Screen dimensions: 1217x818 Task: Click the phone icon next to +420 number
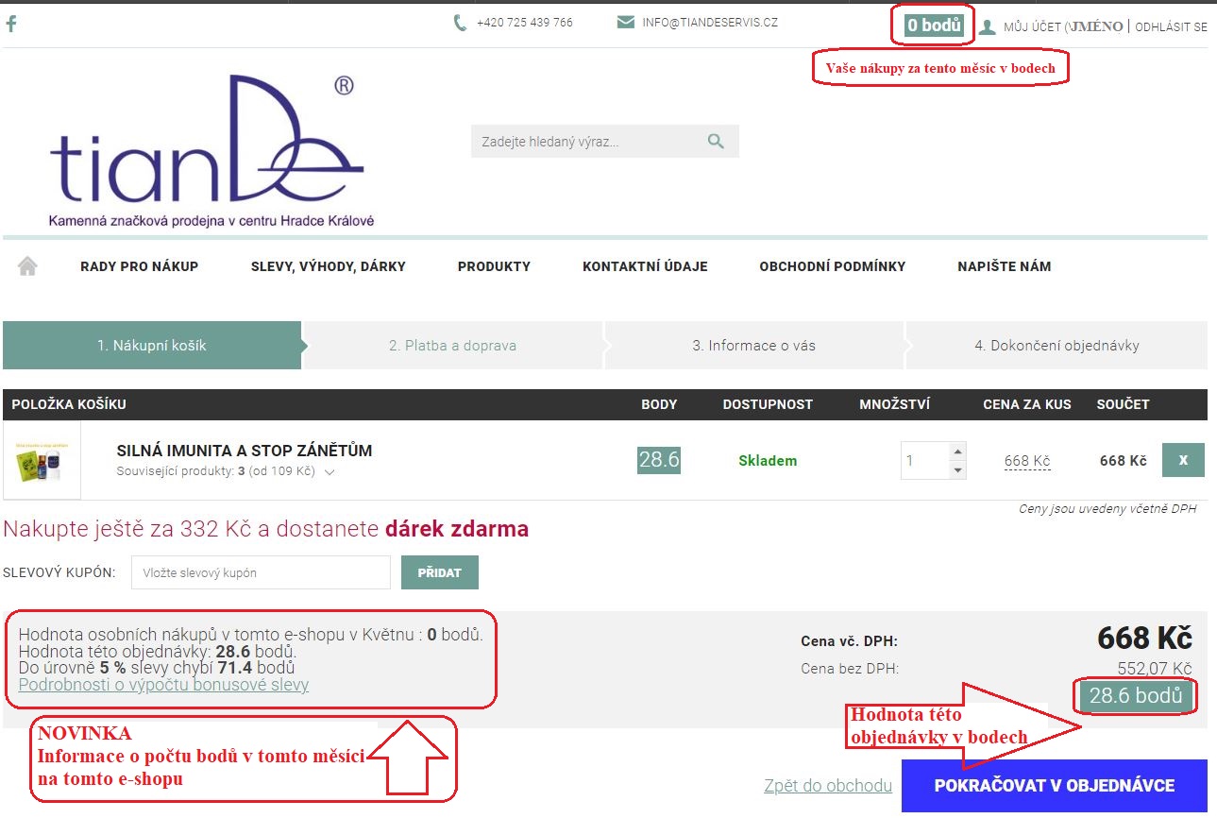tap(460, 23)
